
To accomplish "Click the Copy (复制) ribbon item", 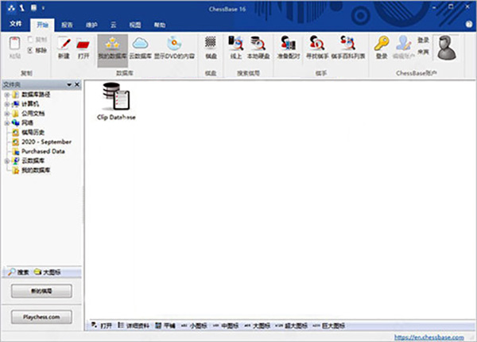I will click(37, 40).
